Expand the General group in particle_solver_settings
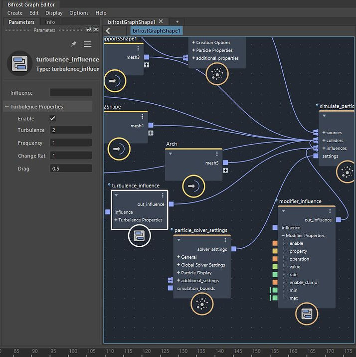This screenshot has width=356, height=357. [178, 257]
